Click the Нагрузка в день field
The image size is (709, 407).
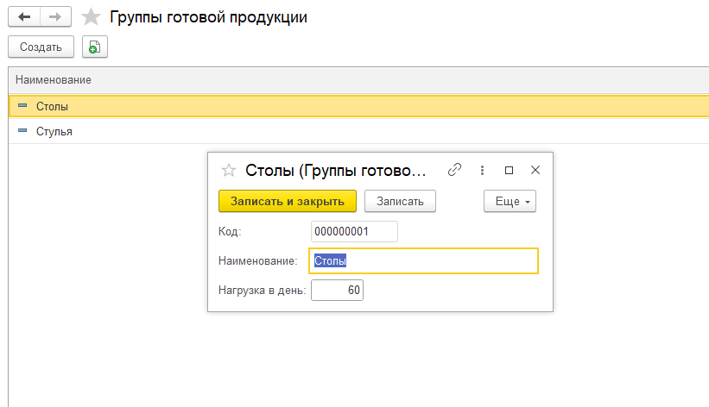click(x=337, y=290)
